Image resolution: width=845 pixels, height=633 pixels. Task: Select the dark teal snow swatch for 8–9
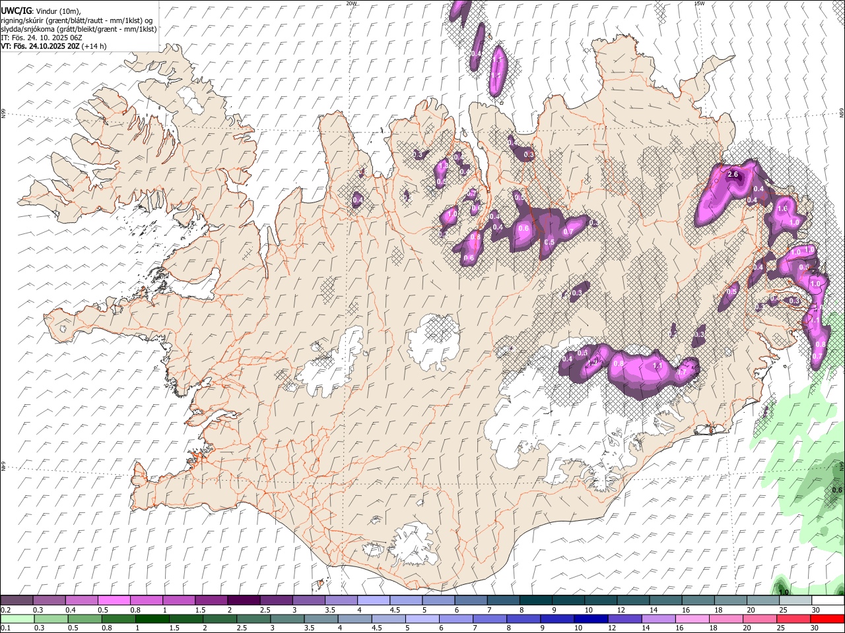536,601
